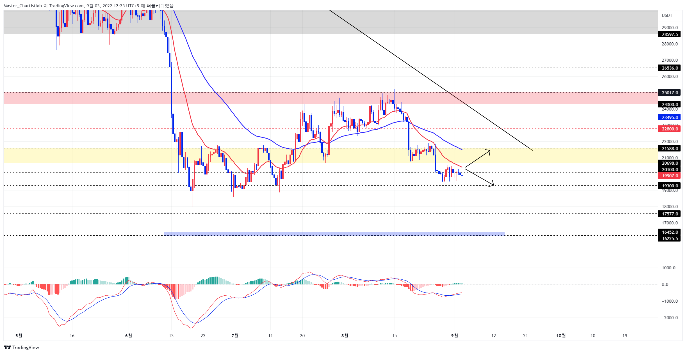
Task: Click the purple demand band near 16452
Action: 334,233
